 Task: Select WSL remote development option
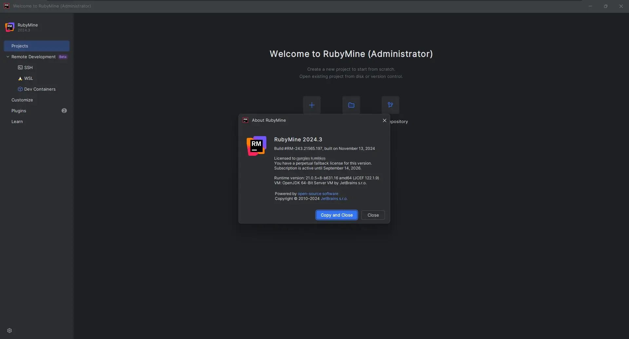[28, 78]
